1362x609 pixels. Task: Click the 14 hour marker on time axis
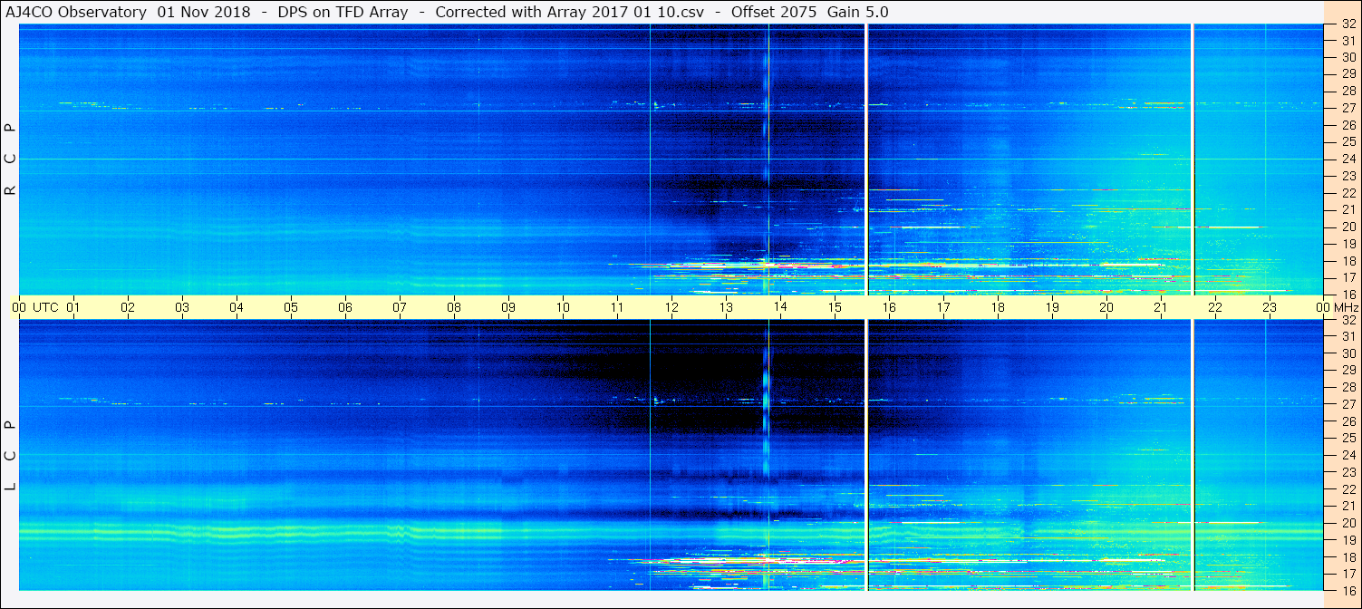(x=780, y=307)
